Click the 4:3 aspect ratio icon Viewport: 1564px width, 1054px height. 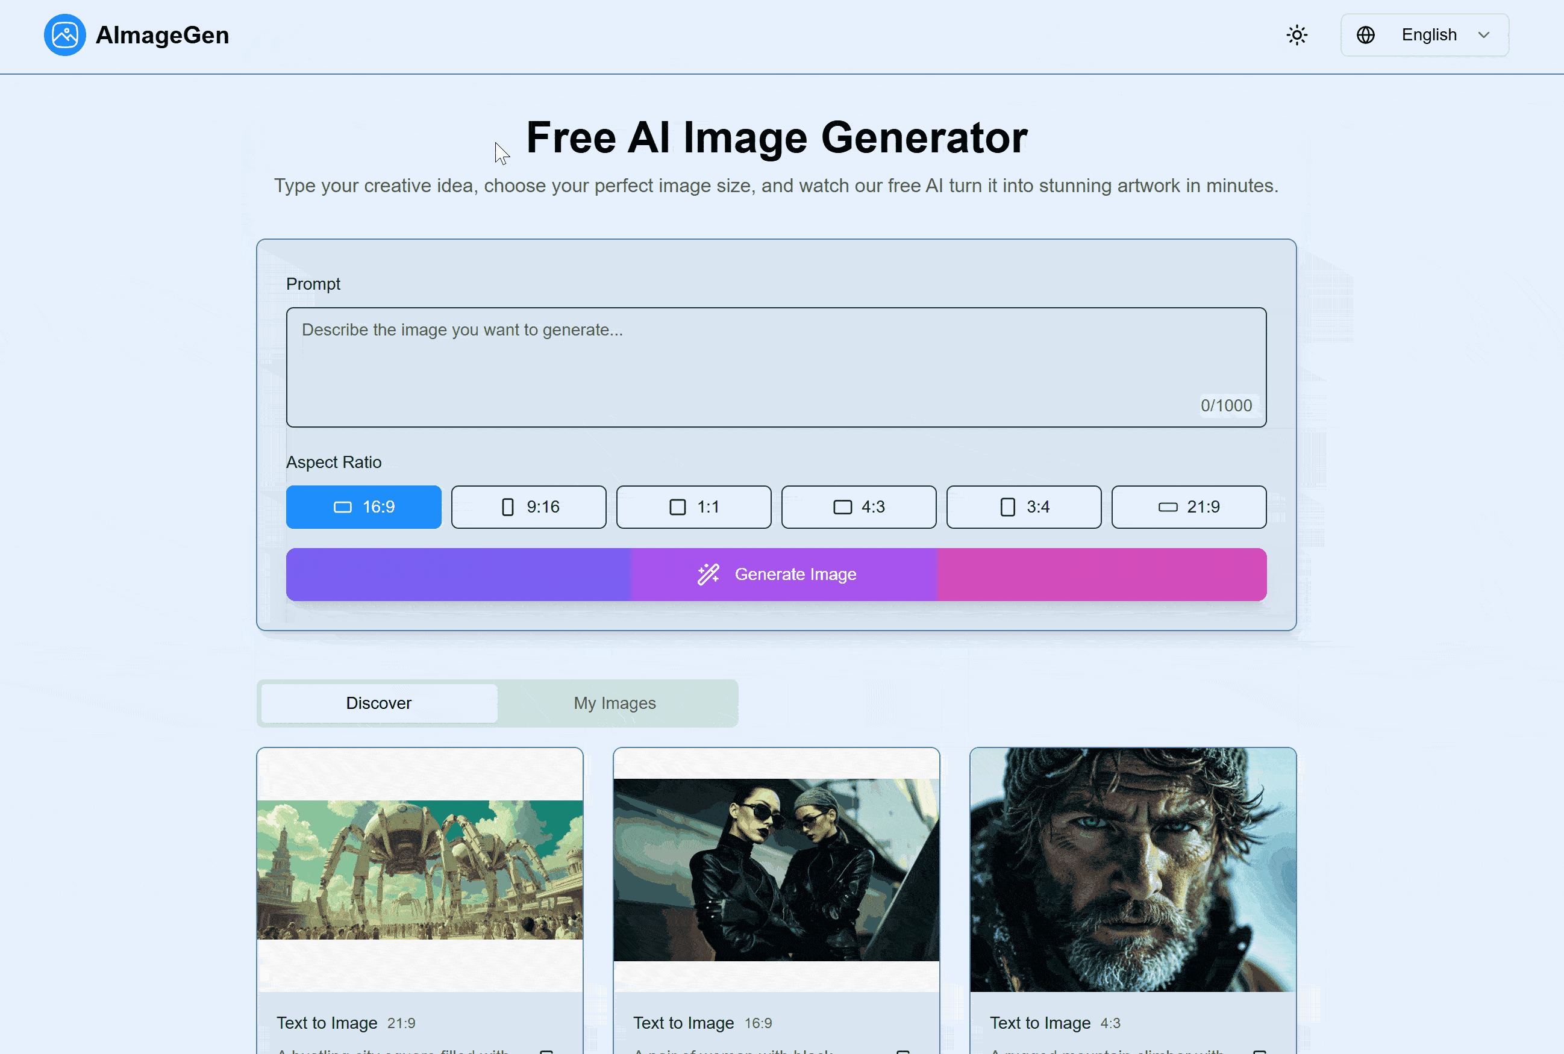click(x=842, y=507)
